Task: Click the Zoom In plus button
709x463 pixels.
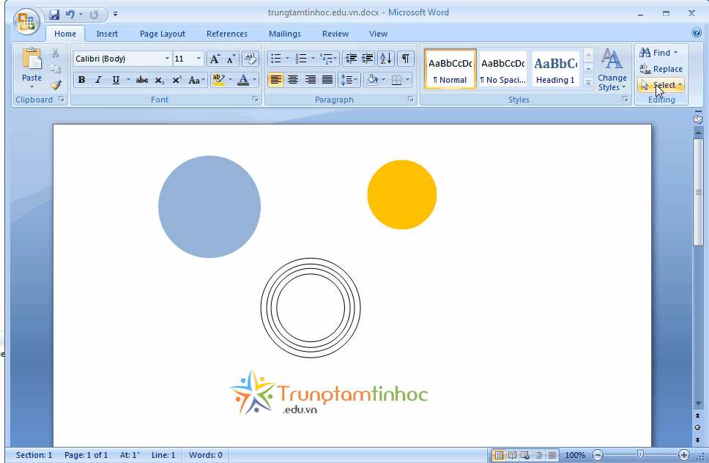Action: click(x=683, y=455)
